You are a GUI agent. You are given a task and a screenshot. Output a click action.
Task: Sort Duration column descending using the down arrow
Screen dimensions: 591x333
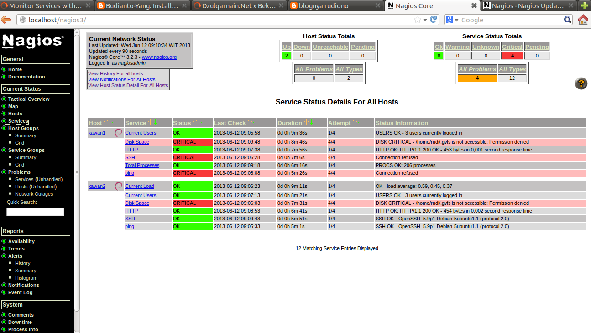(x=311, y=122)
